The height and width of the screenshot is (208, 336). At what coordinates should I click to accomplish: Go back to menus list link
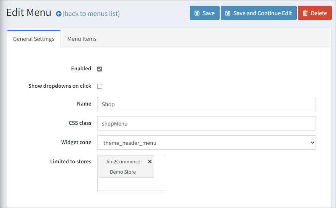[91, 14]
